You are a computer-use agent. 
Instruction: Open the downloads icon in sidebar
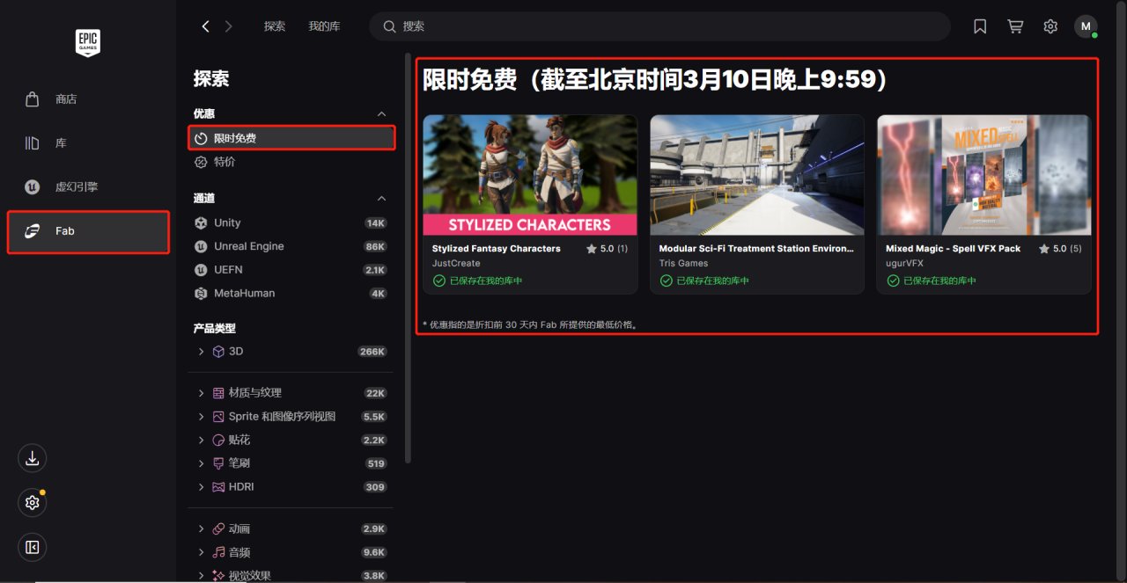point(32,458)
